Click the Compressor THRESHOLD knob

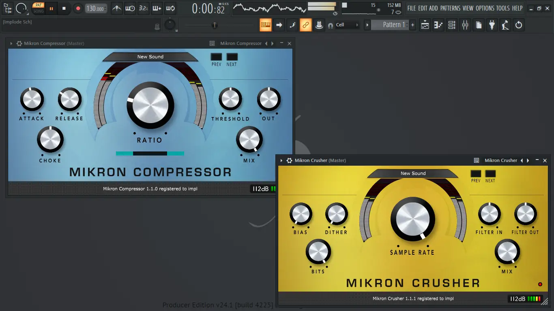pyautogui.click(x=230, y=99)
